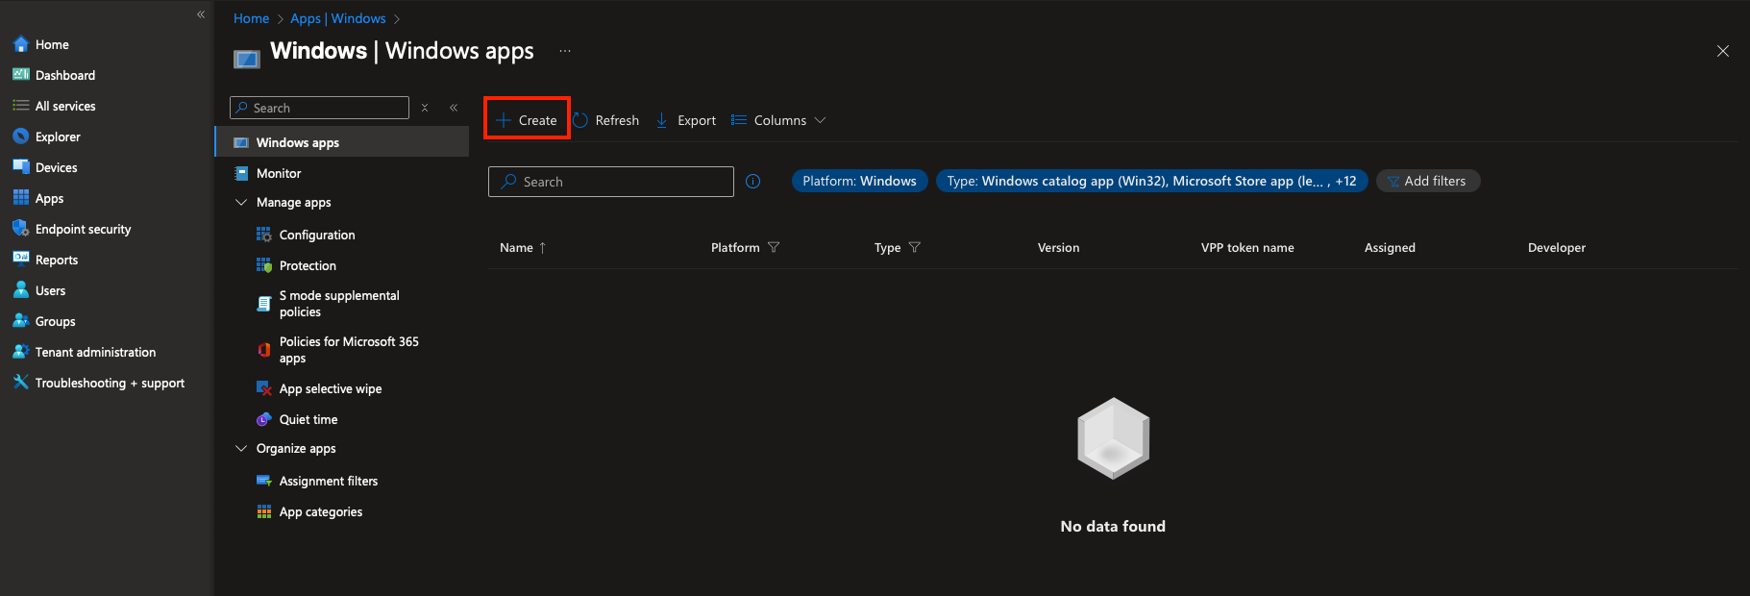Viewport: 1750px width, 596px height.
Task: Open App selective wipe
Action: pyautogui.click(x=330, y=388)
